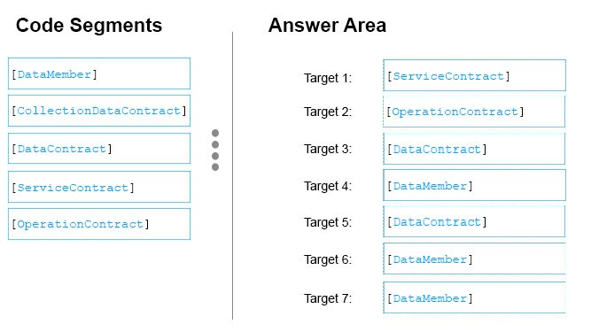Click the Code Segments heading

click(89, 26)
